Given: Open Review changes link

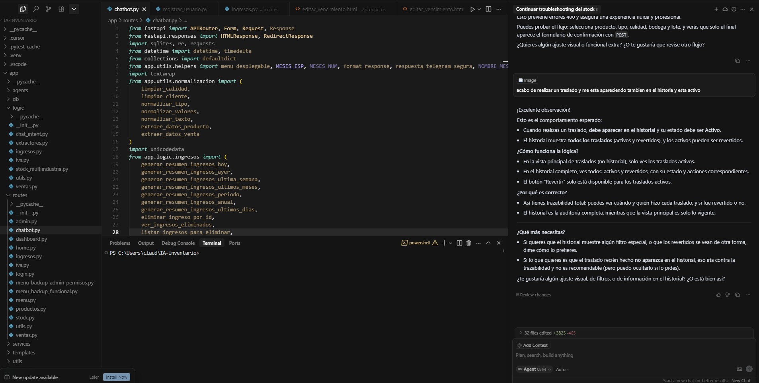Looking at the screenshot, I should [533, 295].
